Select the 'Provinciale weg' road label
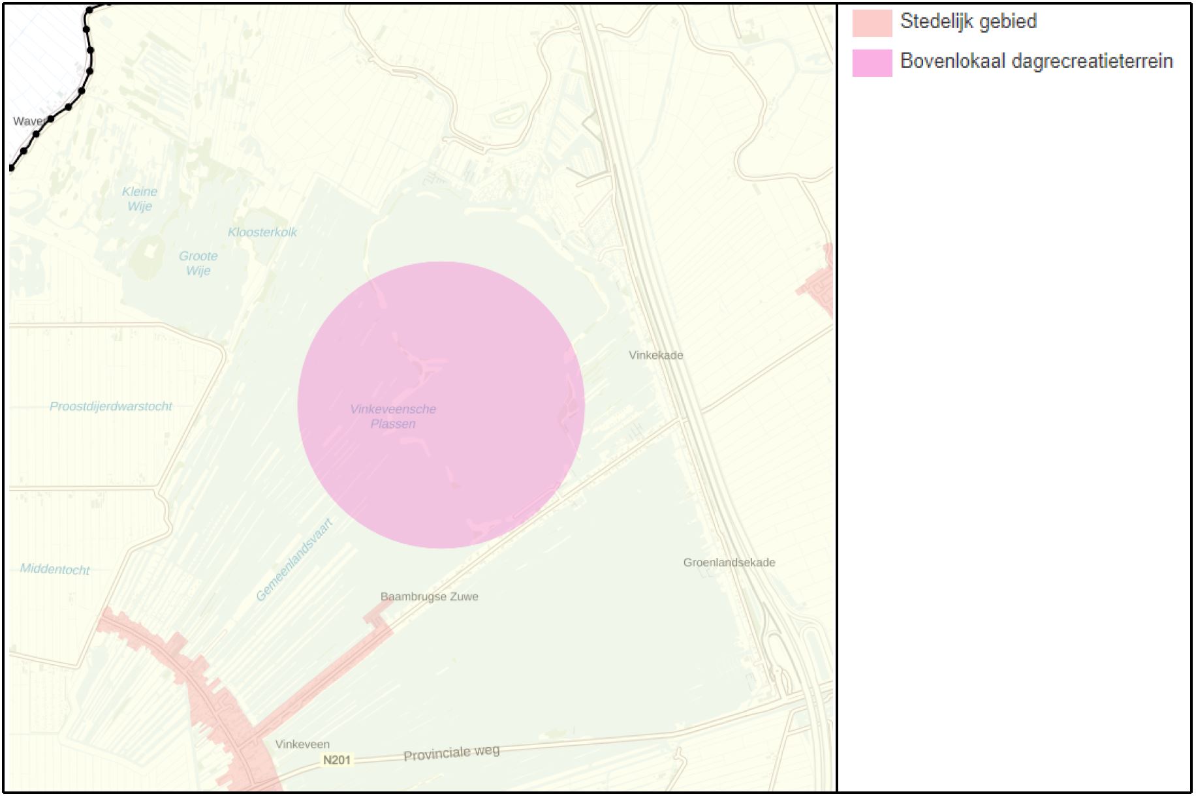The height and width of the screenshot is (796, 1196). coord(452,752)
